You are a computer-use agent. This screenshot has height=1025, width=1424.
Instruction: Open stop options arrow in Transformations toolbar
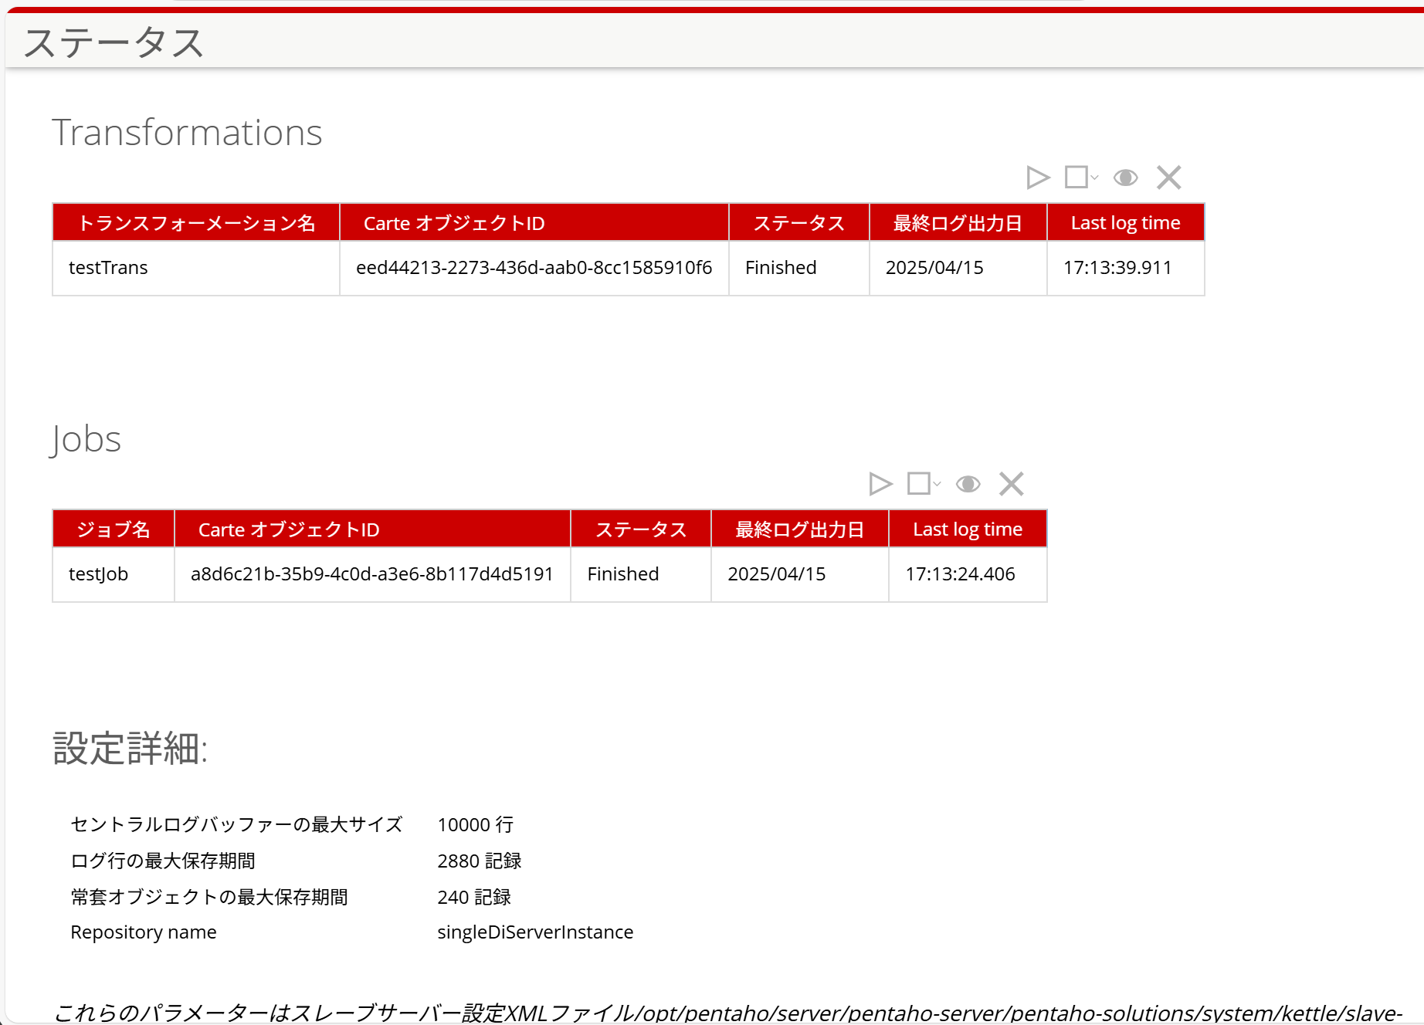click(1094, 178)
